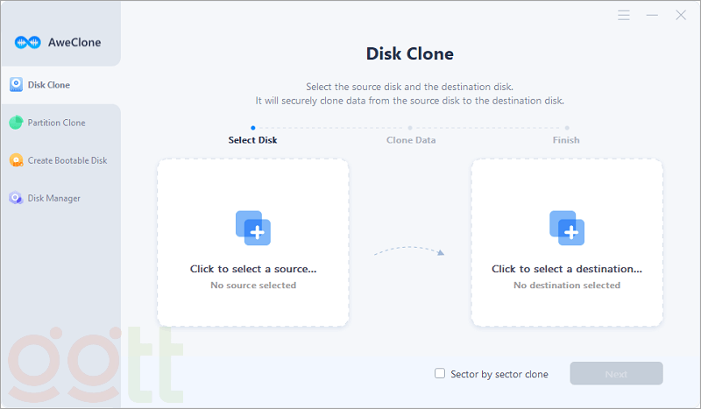
Task: Click the destination disk plus icon
Action: [567, 228]
